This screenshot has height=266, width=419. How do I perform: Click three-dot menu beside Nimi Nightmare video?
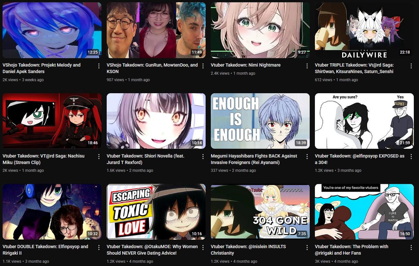click(x=307, y=66)
